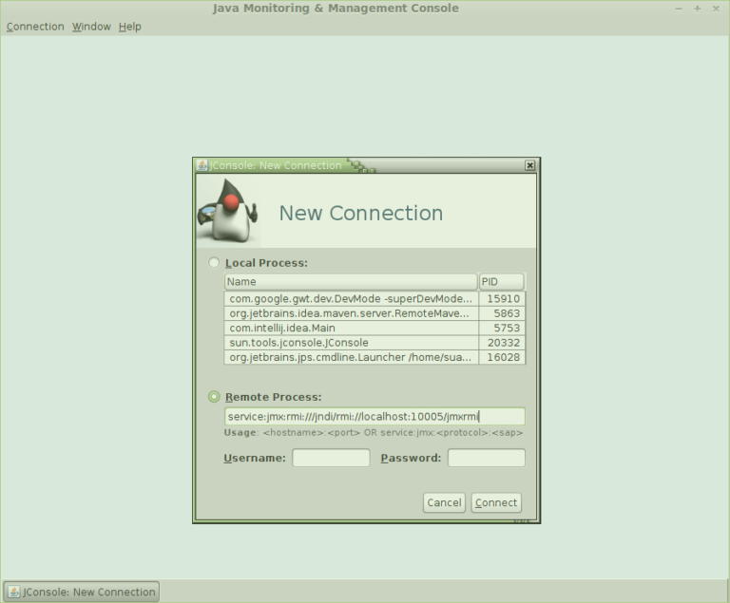This screenshot has width=730, height=603.
Task: Focus the Username input field
Action: (331, 458)
